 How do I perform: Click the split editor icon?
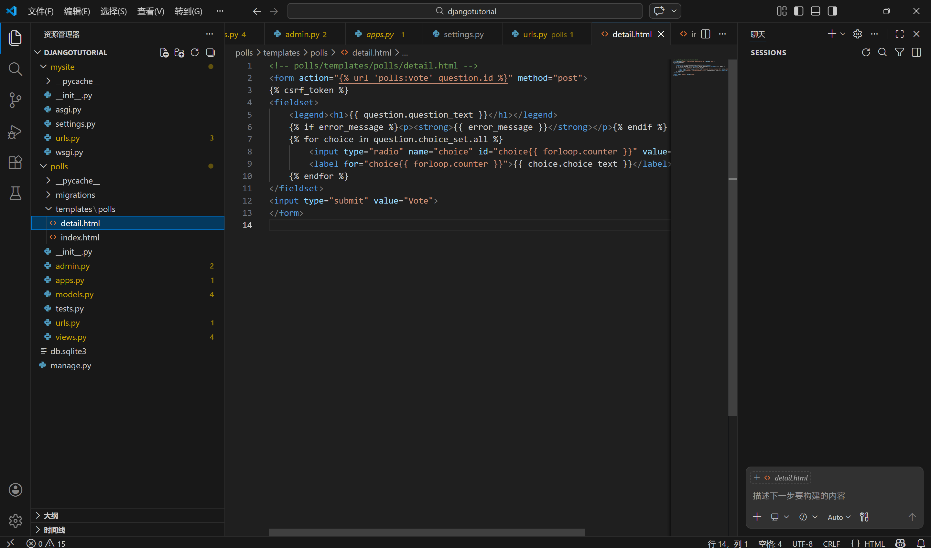705,34
